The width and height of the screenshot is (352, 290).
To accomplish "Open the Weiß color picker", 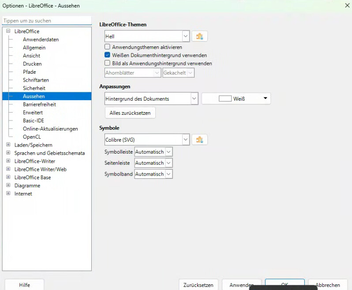I will 236,99.
